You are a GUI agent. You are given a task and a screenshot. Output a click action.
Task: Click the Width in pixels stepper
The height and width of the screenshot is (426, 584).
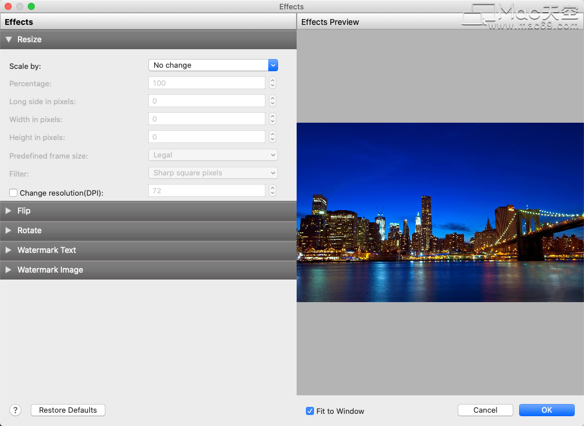273,119
